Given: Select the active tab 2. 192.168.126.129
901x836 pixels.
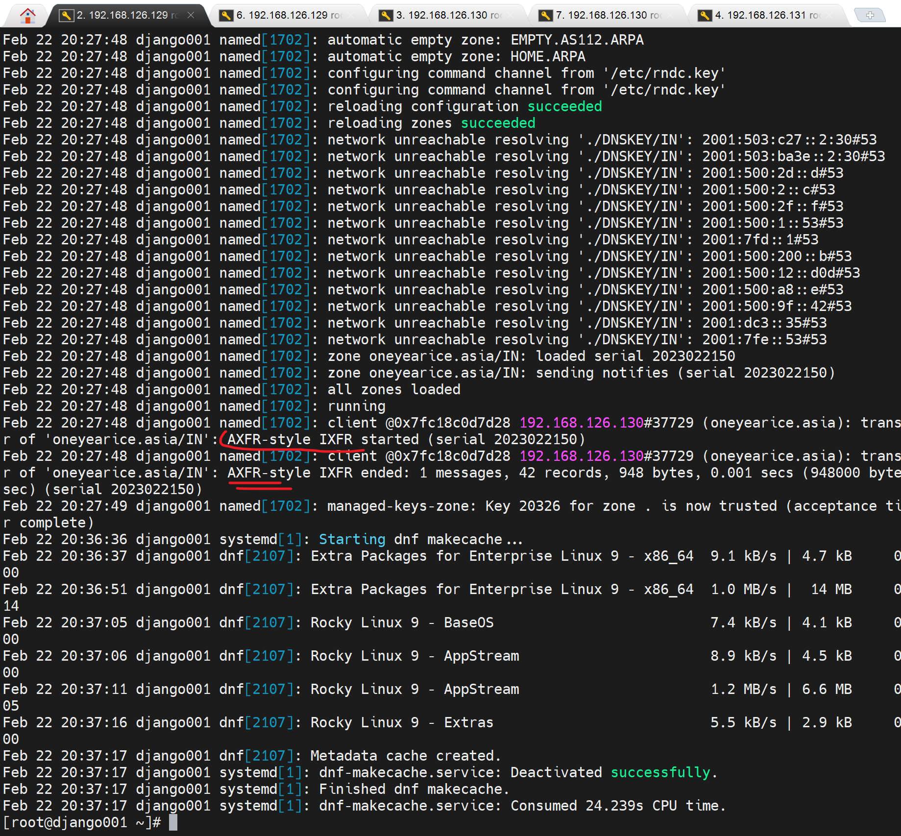Looking at the screenshot, I should 128,15.
